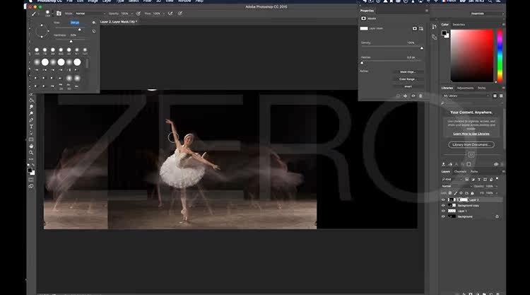530x295 pixels.
Task: Open the Properties panel flyout menu
Action: click(427, 11)
